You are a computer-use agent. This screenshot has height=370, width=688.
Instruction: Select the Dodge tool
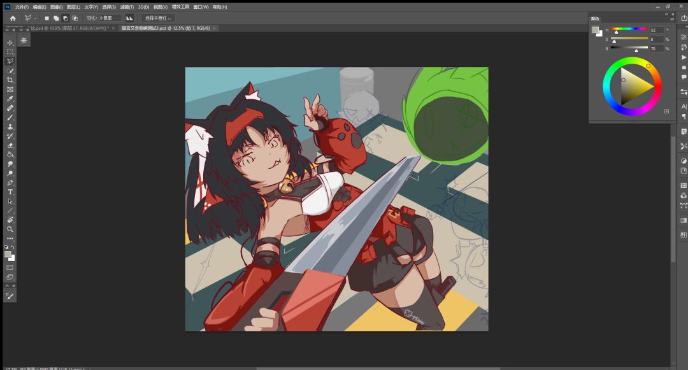pyautogui.click(x=10, y=173)
